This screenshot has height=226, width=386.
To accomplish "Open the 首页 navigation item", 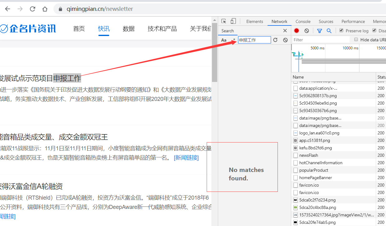I will (79, 29).
